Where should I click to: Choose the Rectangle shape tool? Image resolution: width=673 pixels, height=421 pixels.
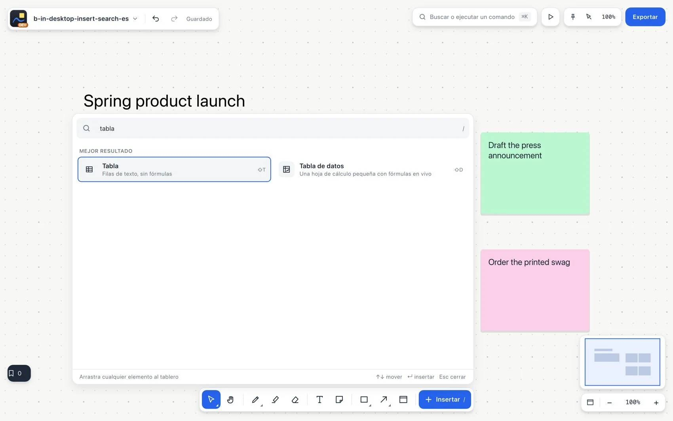(364, 400)
